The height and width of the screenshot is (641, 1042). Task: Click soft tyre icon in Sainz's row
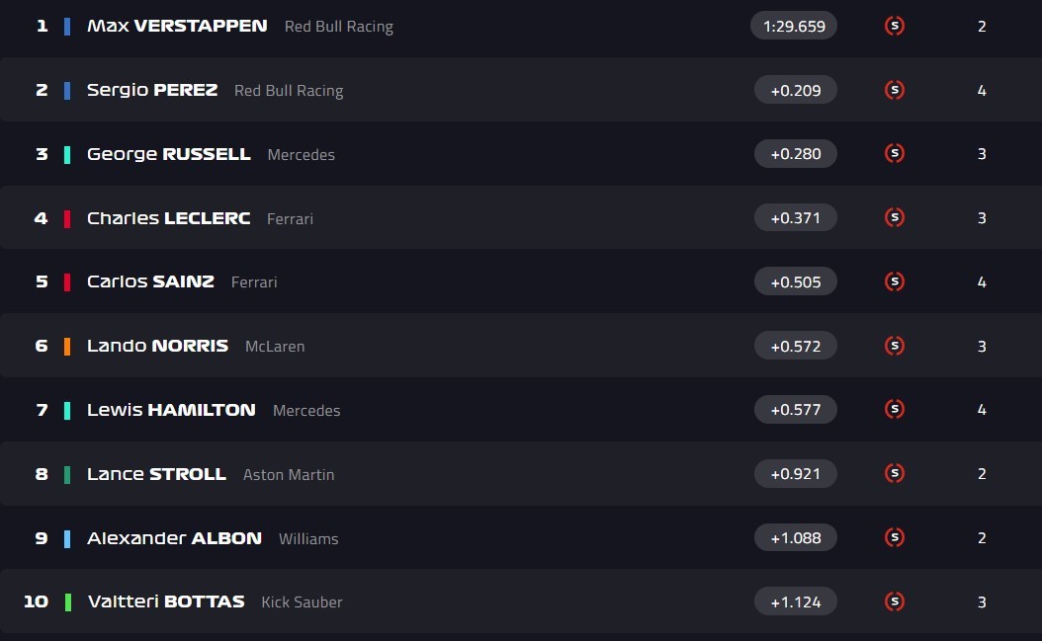(895, 281)
